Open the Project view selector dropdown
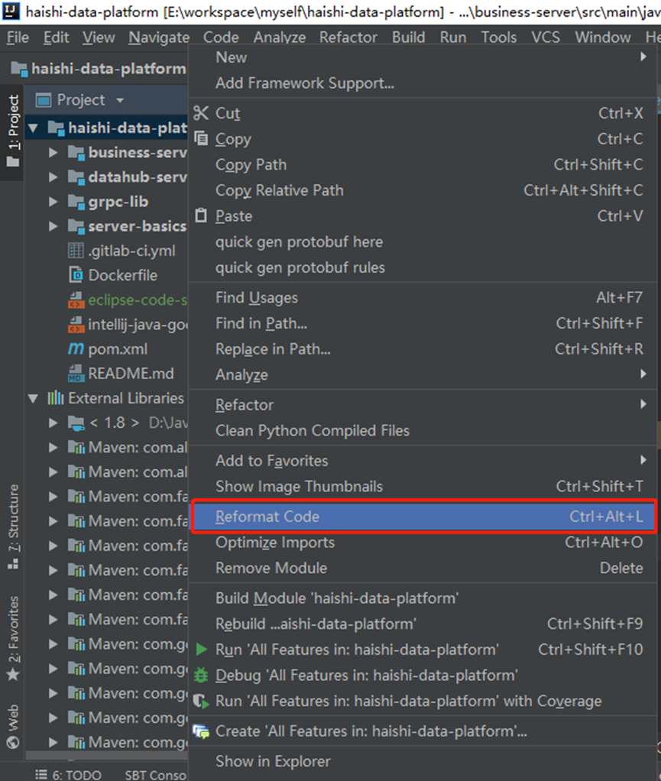This screenshot has width=661, height=781. [x=121, y=99]
